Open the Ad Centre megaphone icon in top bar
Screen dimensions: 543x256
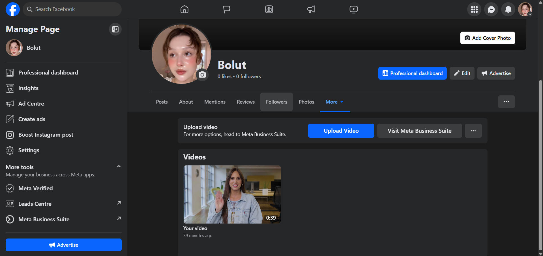click(x=311, y=9)
